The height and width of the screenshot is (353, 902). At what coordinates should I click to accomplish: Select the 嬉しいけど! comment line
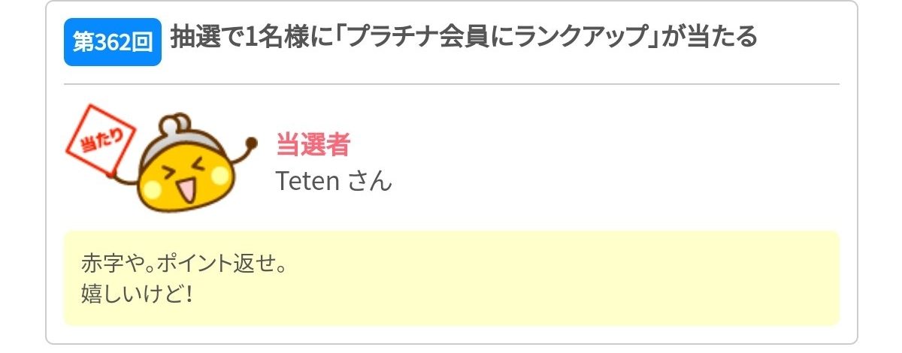pyautogui.click(x=137, y=291)
